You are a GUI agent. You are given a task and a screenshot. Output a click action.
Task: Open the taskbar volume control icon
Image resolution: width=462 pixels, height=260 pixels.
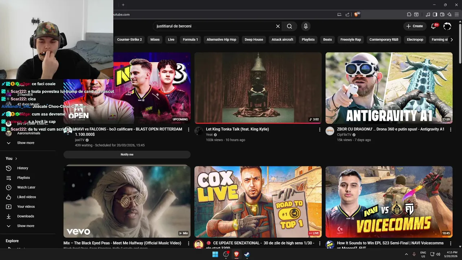[438, 254]
